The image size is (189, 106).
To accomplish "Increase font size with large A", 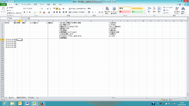I will click(x=48, y=9).
